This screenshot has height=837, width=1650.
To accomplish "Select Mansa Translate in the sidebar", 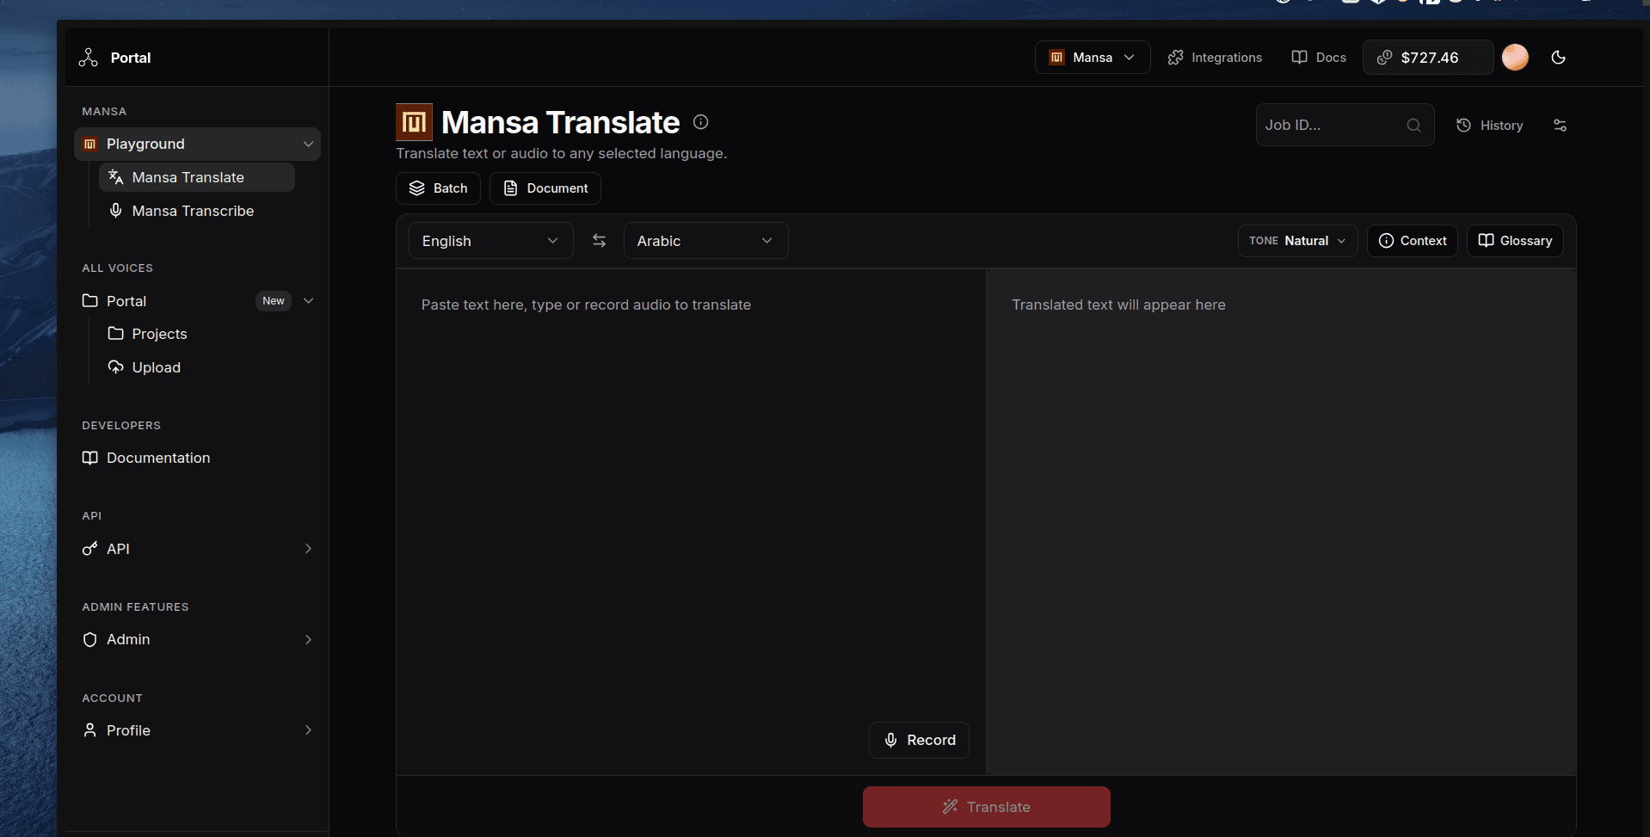I will [197, 177].
